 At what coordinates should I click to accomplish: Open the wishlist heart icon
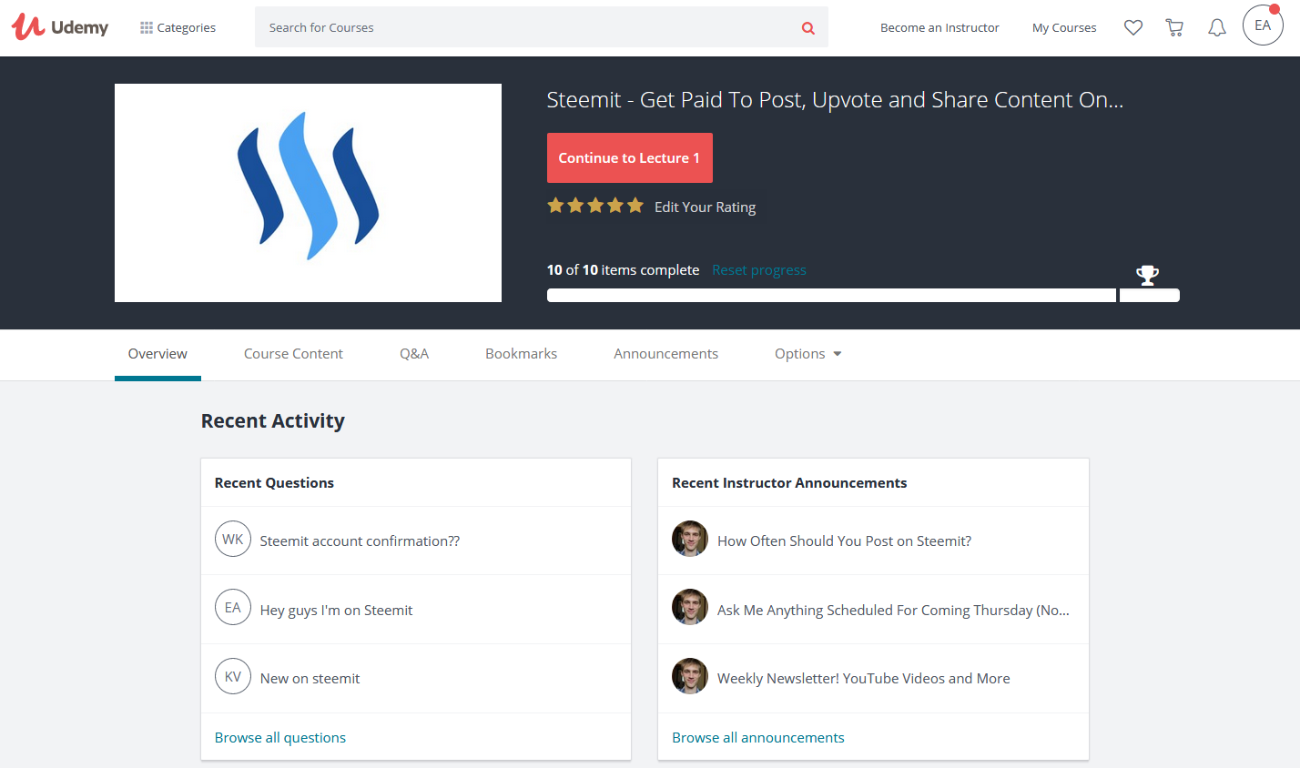tap(1133, 28)
